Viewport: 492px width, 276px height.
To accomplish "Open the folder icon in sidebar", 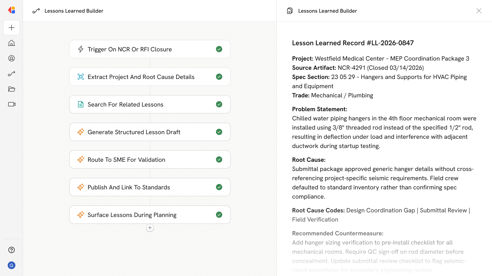I will click(x=12, y=89).
